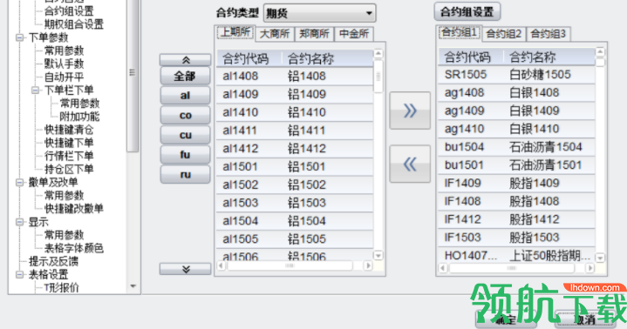
Task: Collapse the 下单栏下单 tree node
Action: [x=35, y=91]
